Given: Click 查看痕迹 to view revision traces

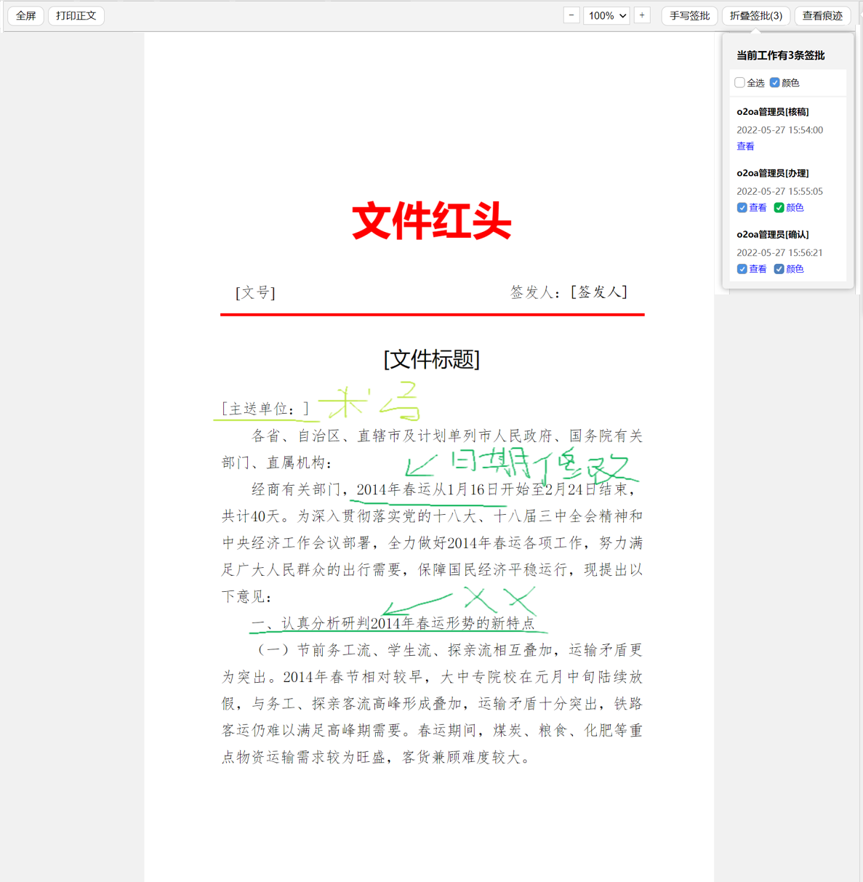Looking at the screenshot, I should 822,15.
